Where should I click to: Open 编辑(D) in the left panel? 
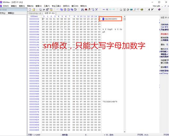tap(11, 13)
